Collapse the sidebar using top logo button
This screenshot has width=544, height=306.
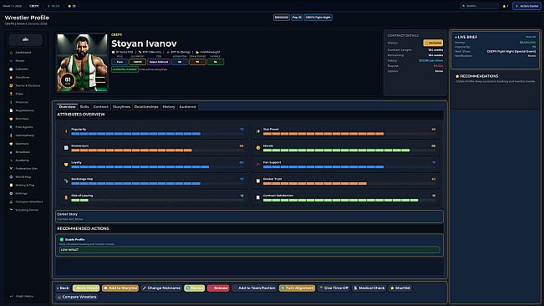26,40
